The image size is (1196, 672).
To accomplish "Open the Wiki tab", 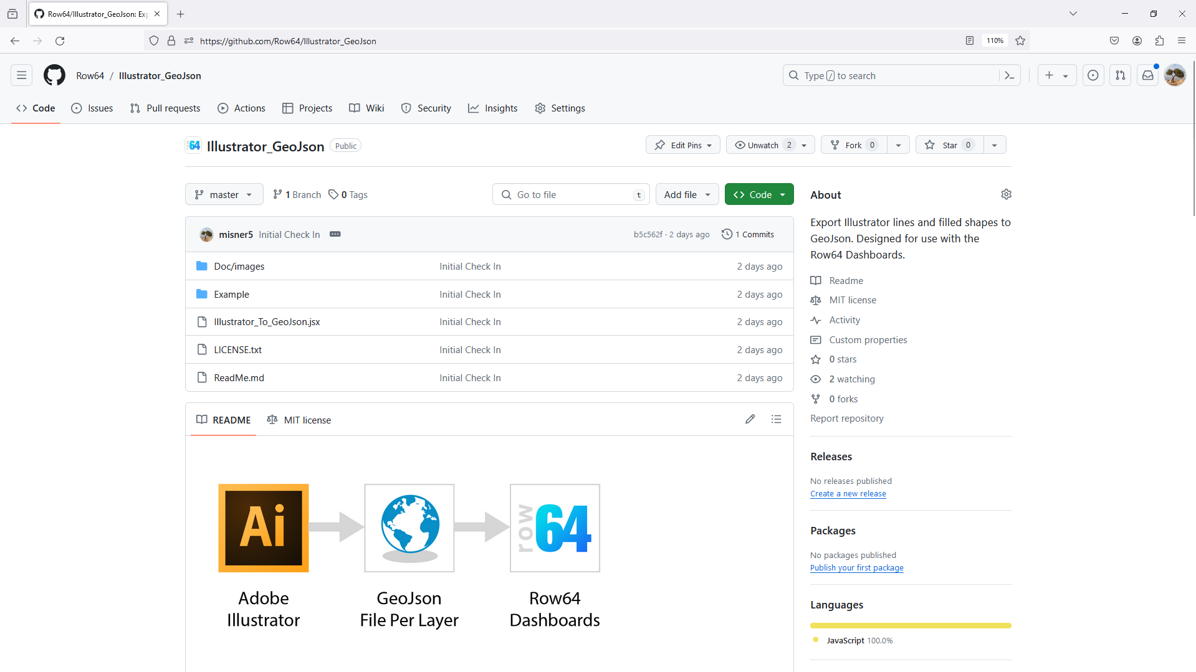I will 366,108.
